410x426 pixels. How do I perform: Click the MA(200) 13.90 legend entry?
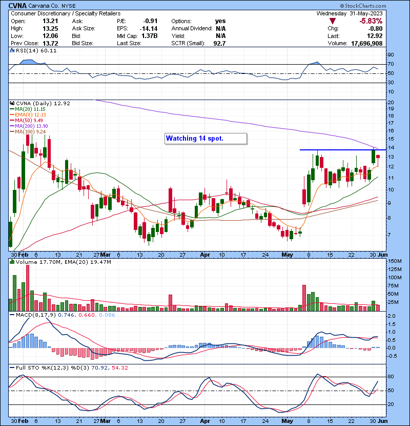click(29, 126)
